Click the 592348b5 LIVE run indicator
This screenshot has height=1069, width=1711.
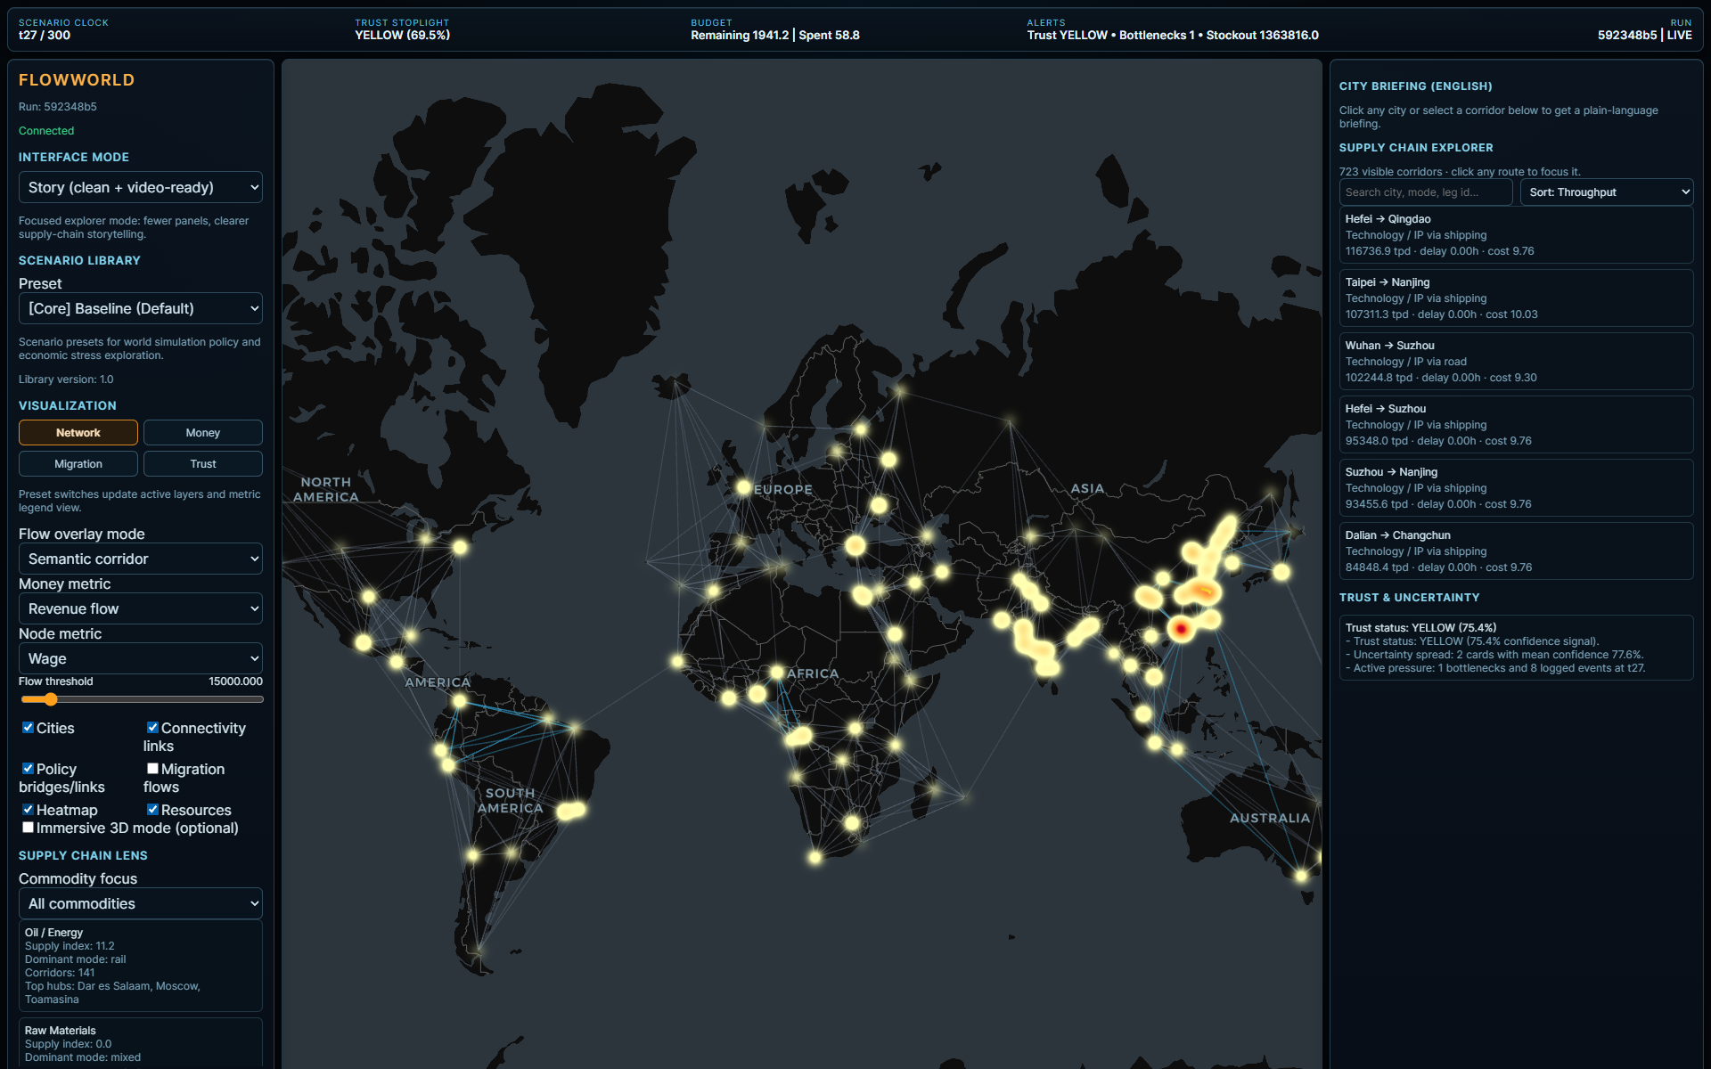1644,36
